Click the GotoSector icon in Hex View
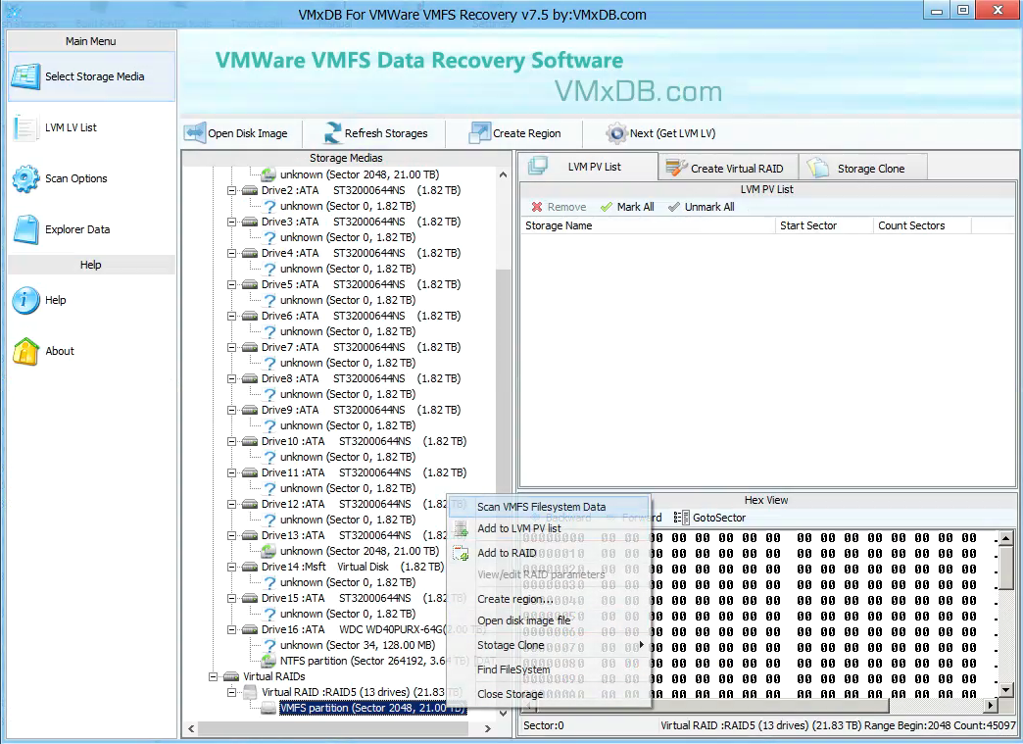 (x=681, y=518)
